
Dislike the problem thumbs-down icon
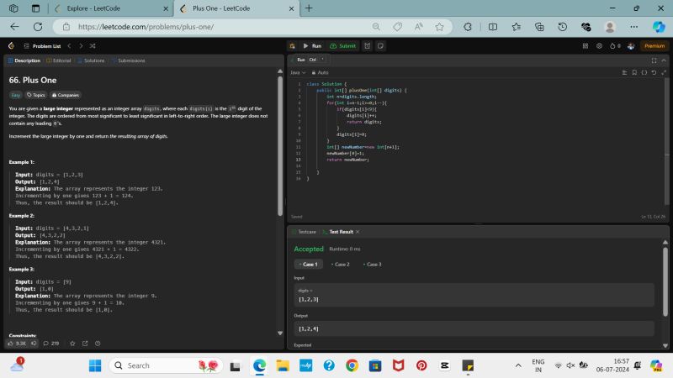(x=34, y=344)
